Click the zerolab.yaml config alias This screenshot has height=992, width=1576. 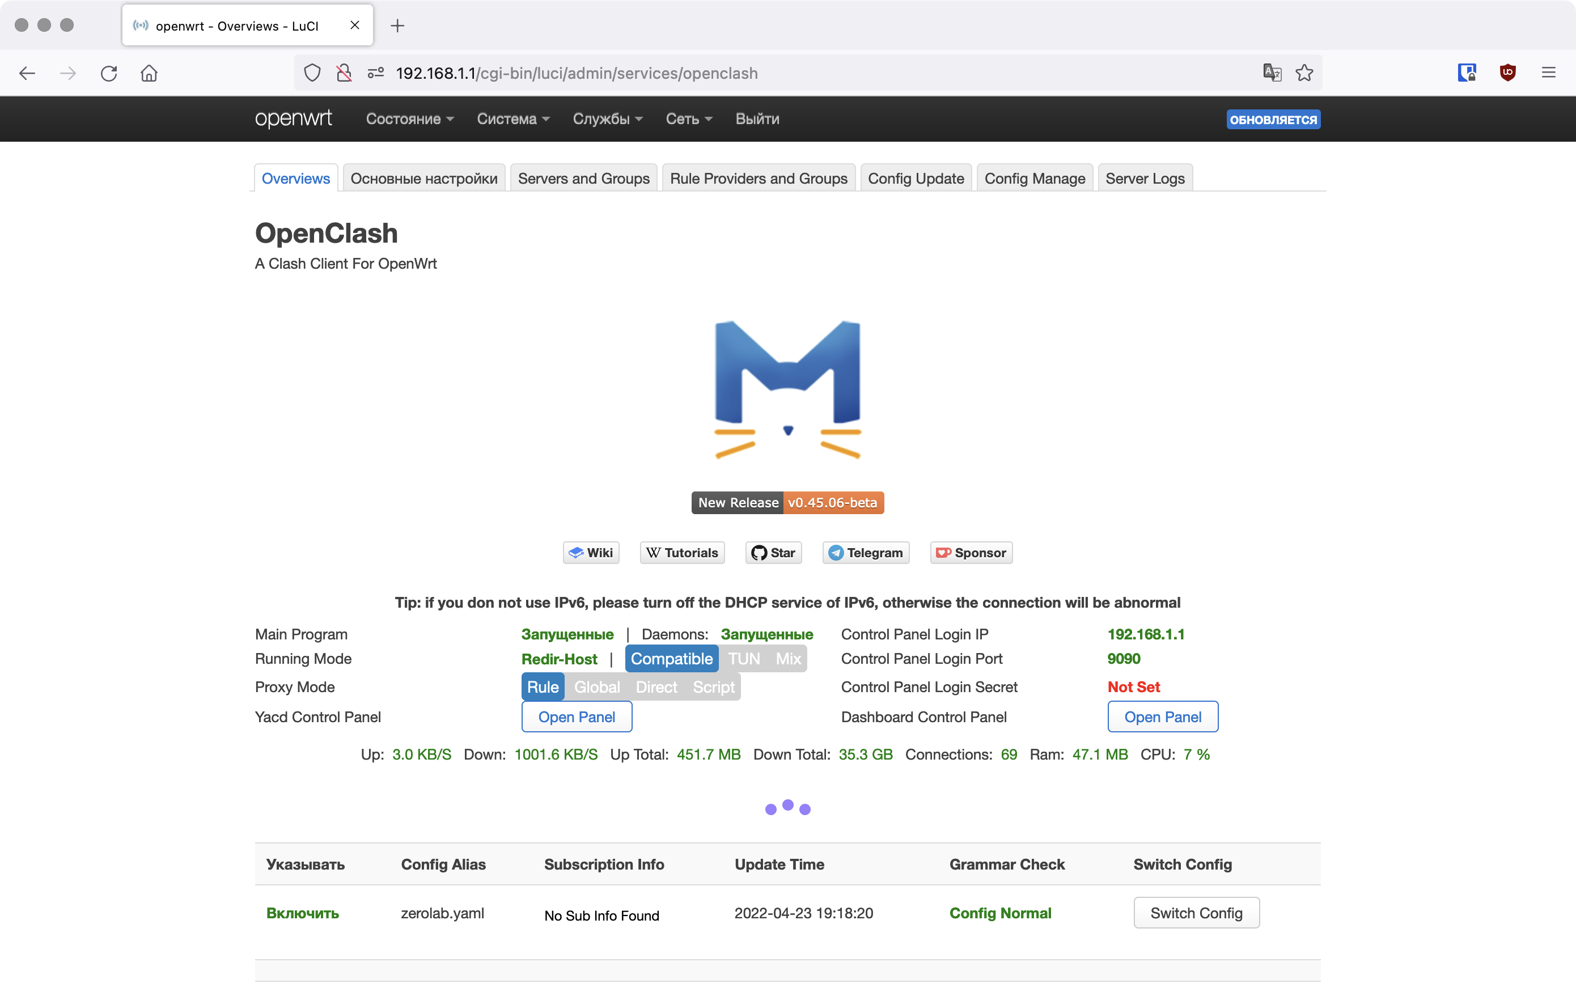[442, 913]
